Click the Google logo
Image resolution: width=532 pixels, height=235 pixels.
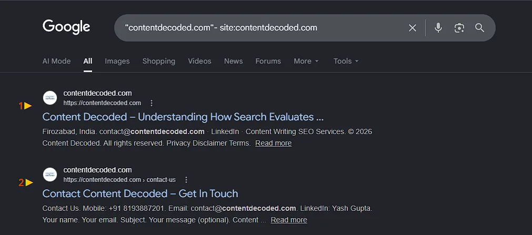[66, 27]
